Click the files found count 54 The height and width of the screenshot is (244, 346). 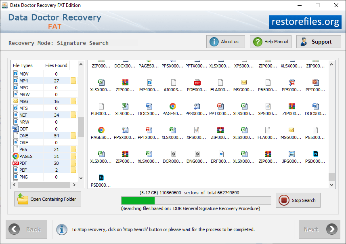tap(57, 136)
